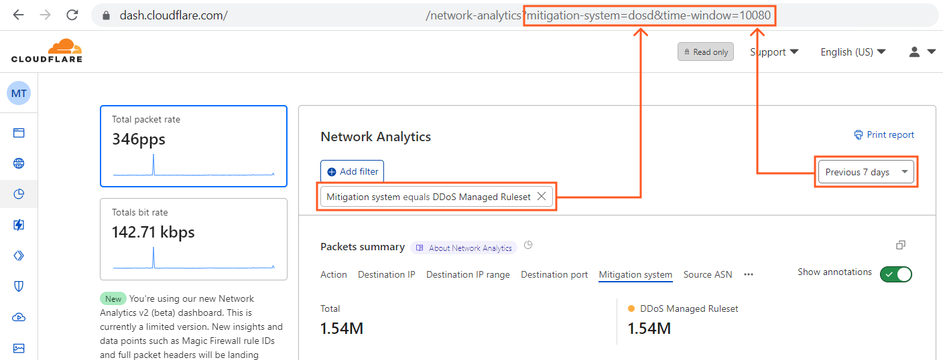Expand the Support menu
943x360 pixels.
click(x=773, y=52)
